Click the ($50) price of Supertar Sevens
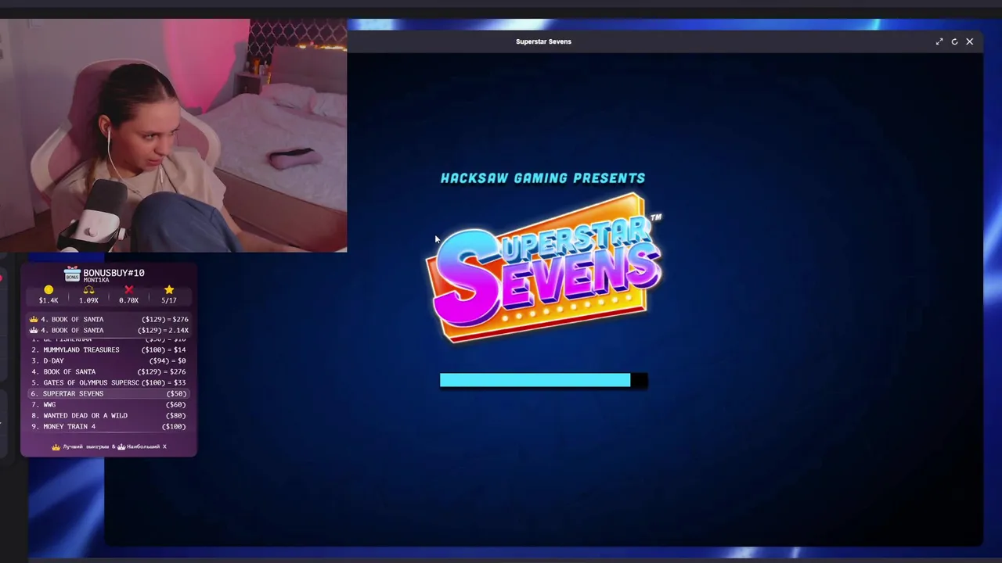 (176, 393)
